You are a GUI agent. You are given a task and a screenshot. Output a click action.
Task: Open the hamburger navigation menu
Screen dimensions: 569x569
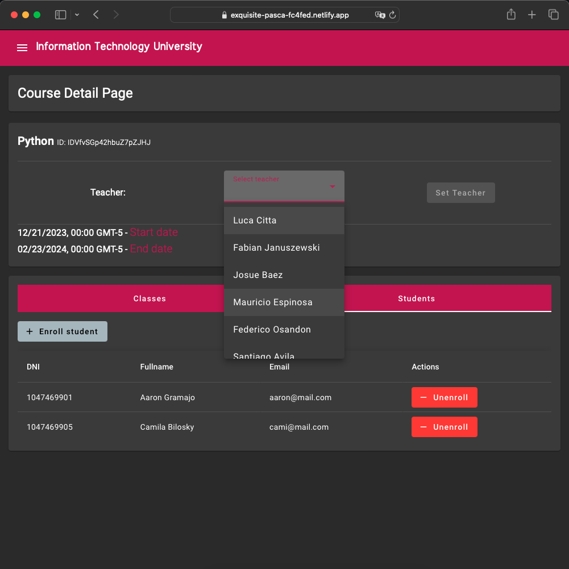pyautogui.click(x=22, y=48)
